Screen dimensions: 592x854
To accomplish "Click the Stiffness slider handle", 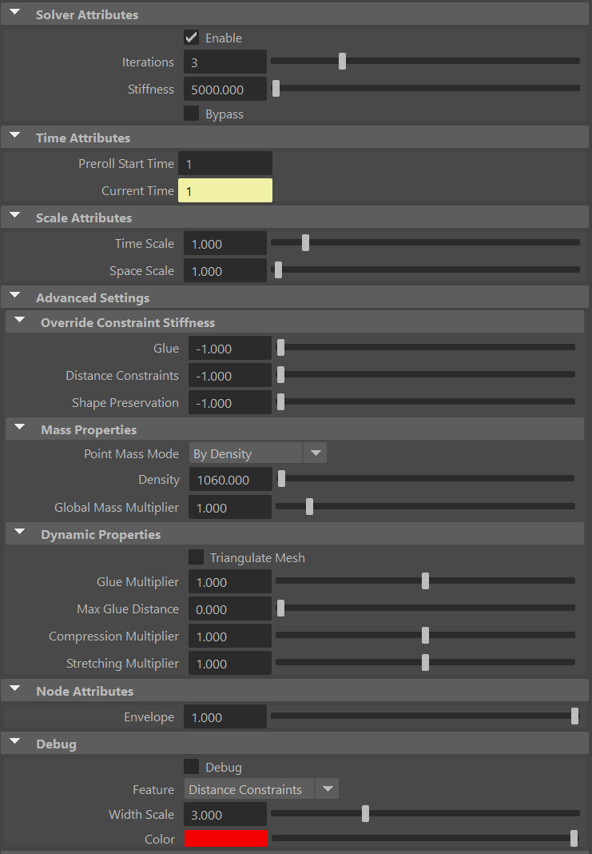I will [276, 88].
